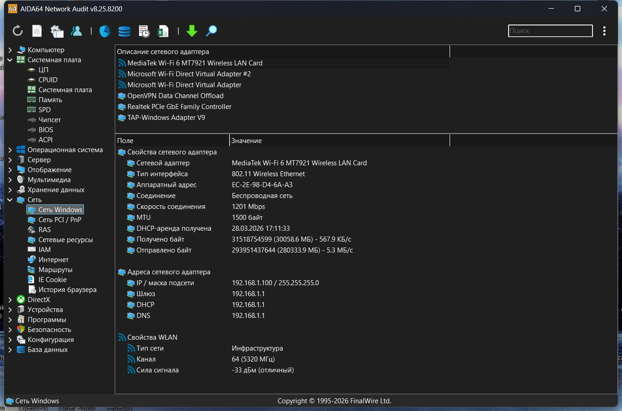Collapse the Системная плата root node
622x411 pixels.
pyautogui.click(x=10, y=60)
